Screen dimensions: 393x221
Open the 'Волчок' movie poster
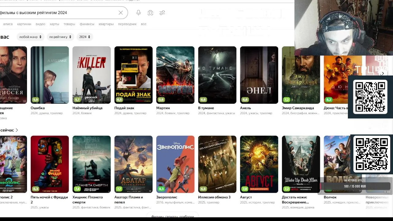(337, 164)
